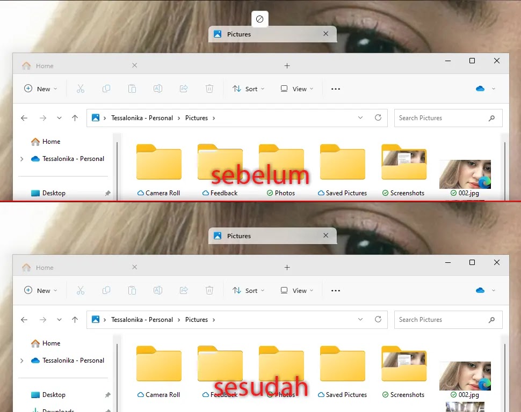Select Desktop in lower window sidebar
The width and height of the screenshot is (521, 412).
click(48, 395)
